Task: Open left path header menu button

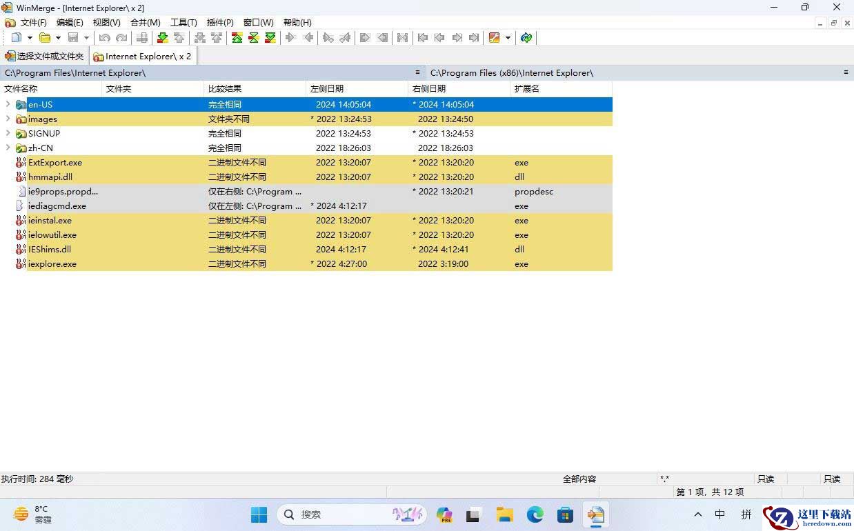Action: pos(417,72)
